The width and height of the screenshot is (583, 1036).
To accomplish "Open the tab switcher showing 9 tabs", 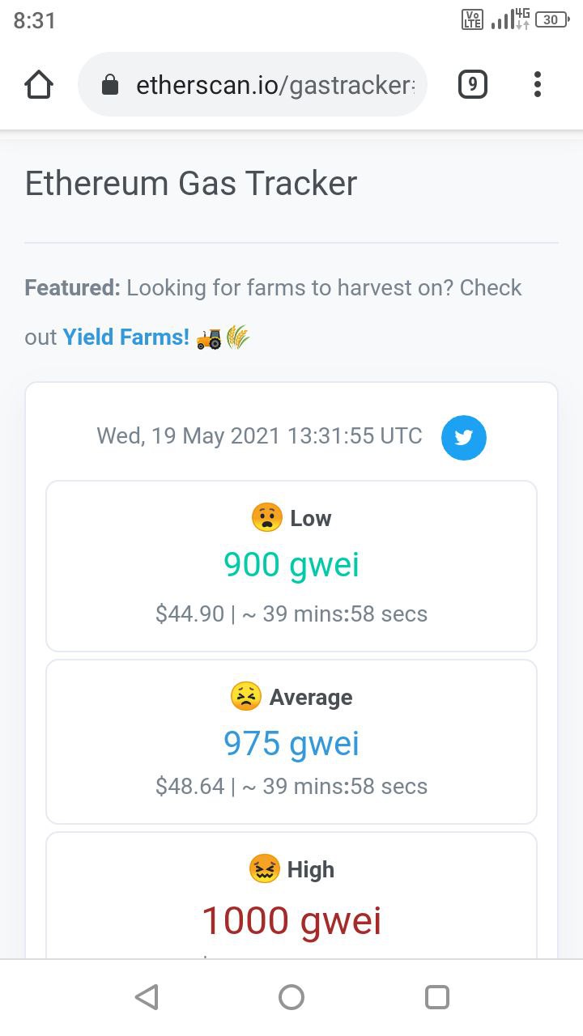I will pos(473,84).
